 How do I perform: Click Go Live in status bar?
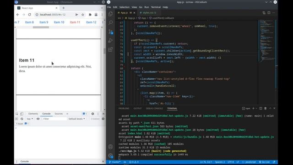coord(264,162)
